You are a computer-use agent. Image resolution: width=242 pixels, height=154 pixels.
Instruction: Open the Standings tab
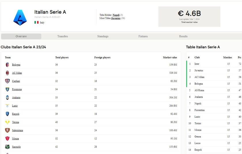(103, 36)
